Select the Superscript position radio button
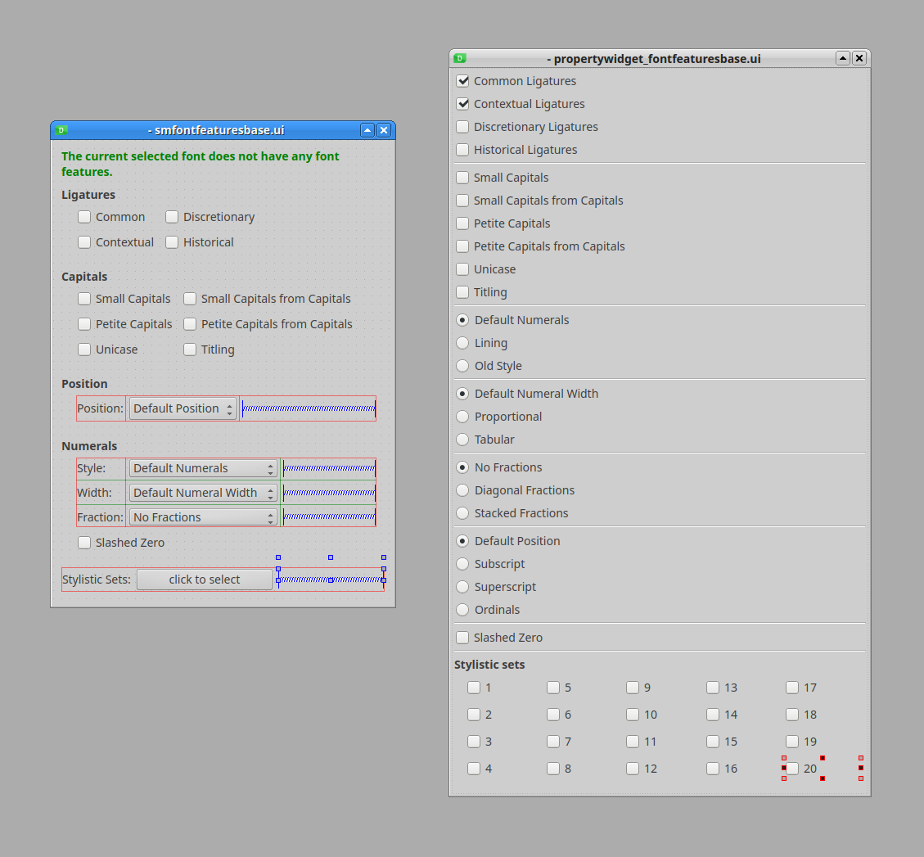Screen dimensions: 924x857 coord(463,587)
